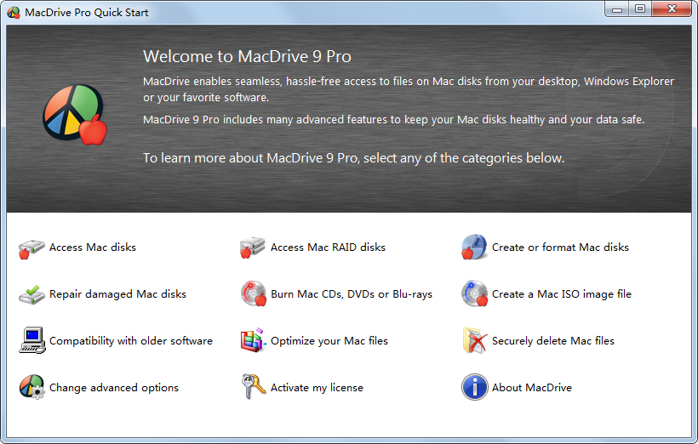Open Burn Mac CDs, DVDs or Blu-rays

click(352, 294)
